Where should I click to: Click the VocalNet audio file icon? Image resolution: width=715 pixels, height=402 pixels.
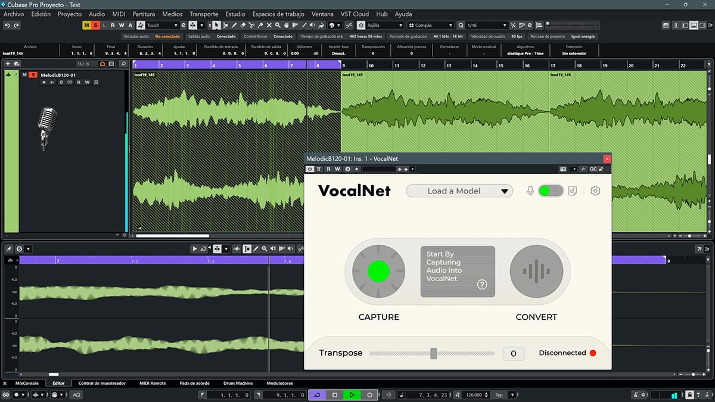tap(573, 191)
